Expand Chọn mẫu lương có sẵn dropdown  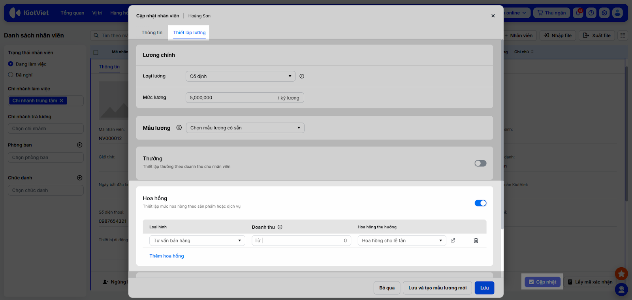(x=245, y=128)
